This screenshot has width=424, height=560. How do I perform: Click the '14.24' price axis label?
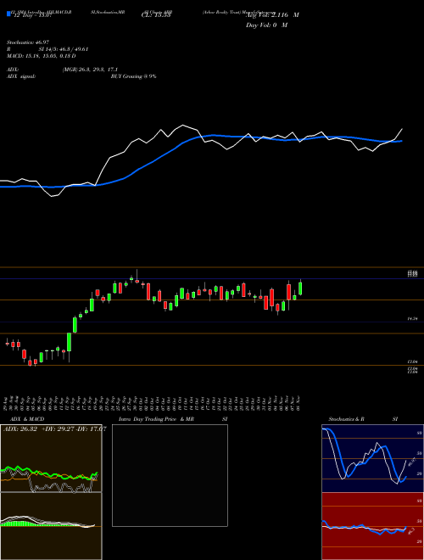click(412, 318)
